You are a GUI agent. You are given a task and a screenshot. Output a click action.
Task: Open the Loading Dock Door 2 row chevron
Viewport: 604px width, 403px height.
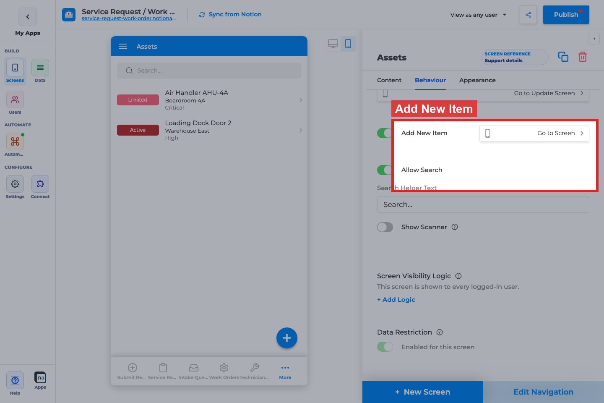pyautogui.click(x=301, y=130)
